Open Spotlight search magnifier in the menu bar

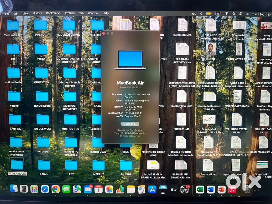coord(234,14)
